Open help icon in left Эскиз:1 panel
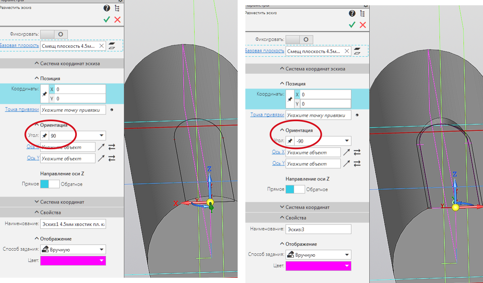Screen dimensions: 483x283 tap(106, 8)
